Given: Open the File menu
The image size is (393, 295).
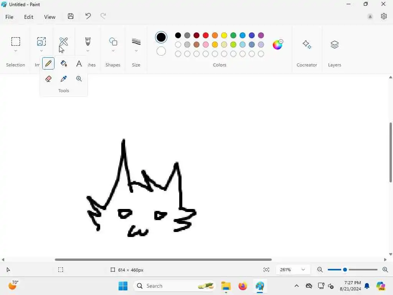Looking at the screenshot, I should [x=9, y=17].
